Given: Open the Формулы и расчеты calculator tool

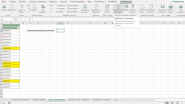Looking at the screenshot, I should pos(85,9).
